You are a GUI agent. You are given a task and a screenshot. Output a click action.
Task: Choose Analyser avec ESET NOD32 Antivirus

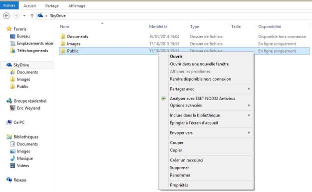[x=203, y=98]
